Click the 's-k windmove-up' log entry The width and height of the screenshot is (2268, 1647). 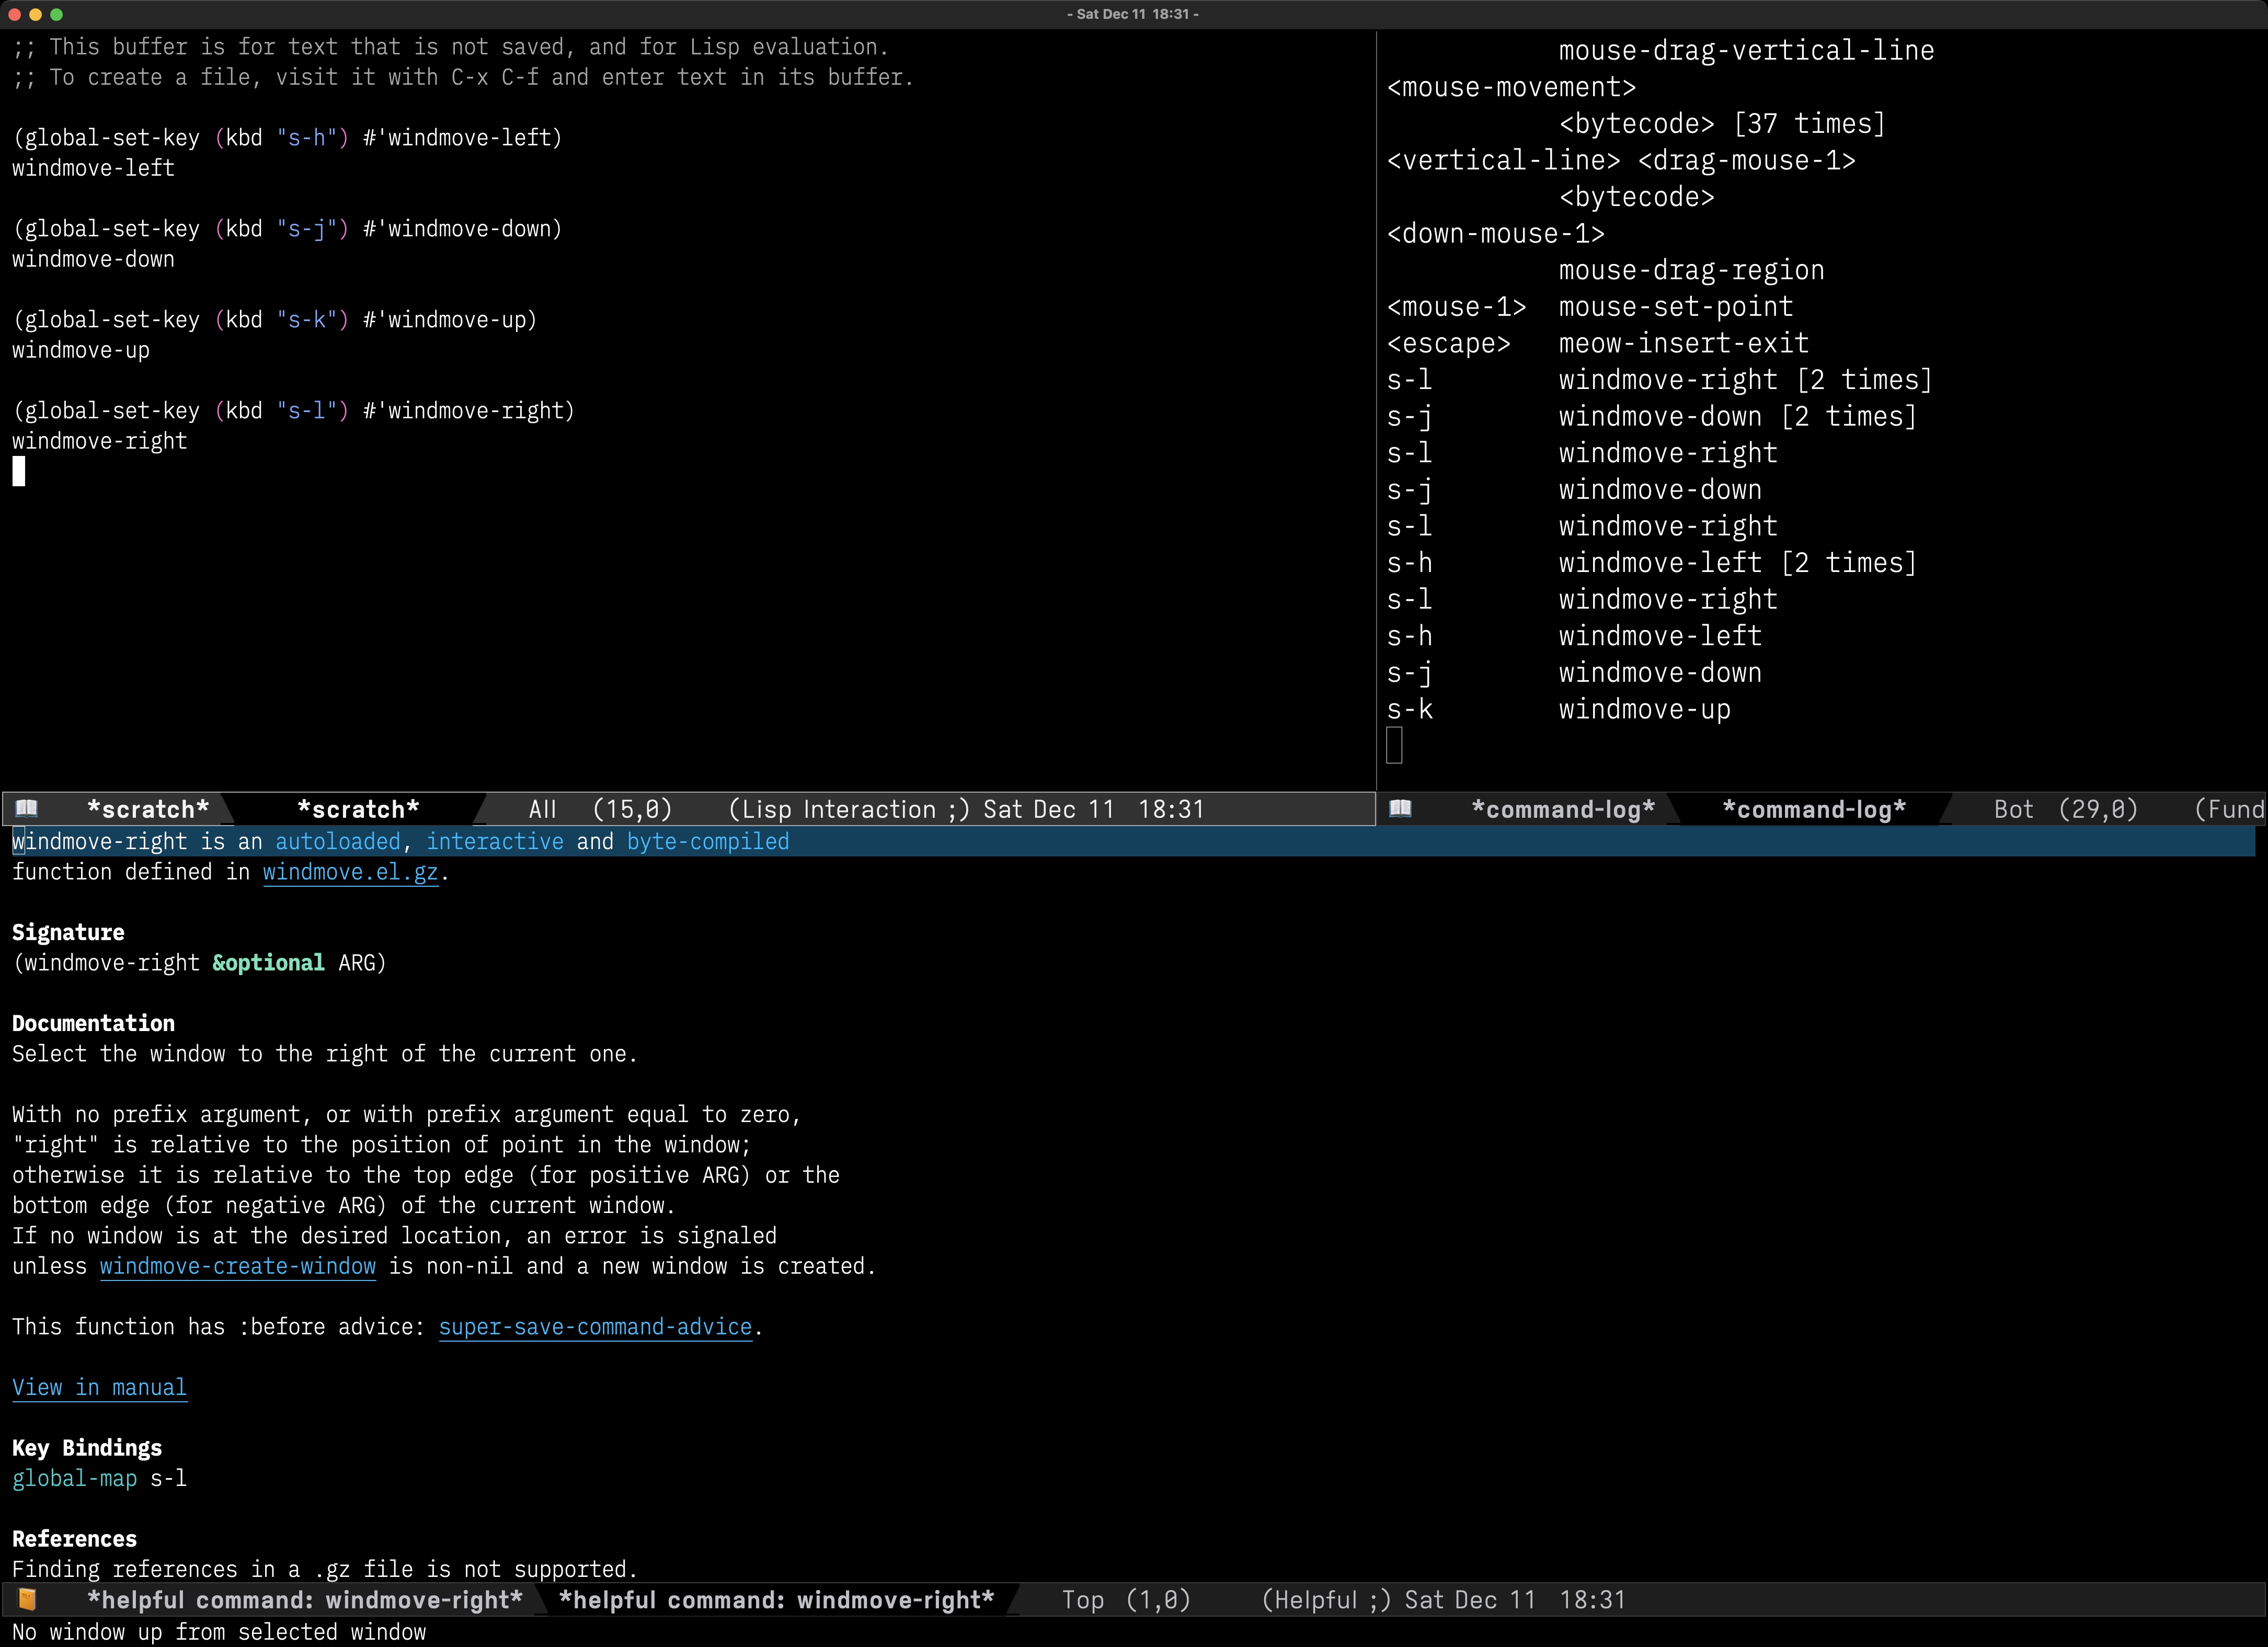pyautogui.click(x=1559, y=709)
